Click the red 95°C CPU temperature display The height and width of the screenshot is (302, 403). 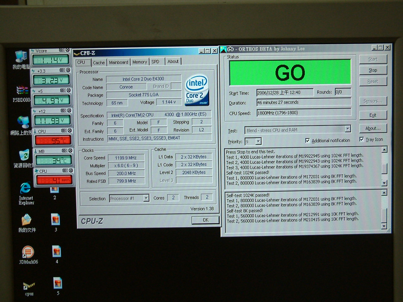(x=53, y=140)
